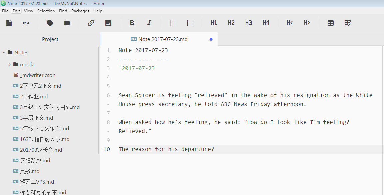Apply H4 heading style
Screen dimensions: 384x195
[266, 23]
